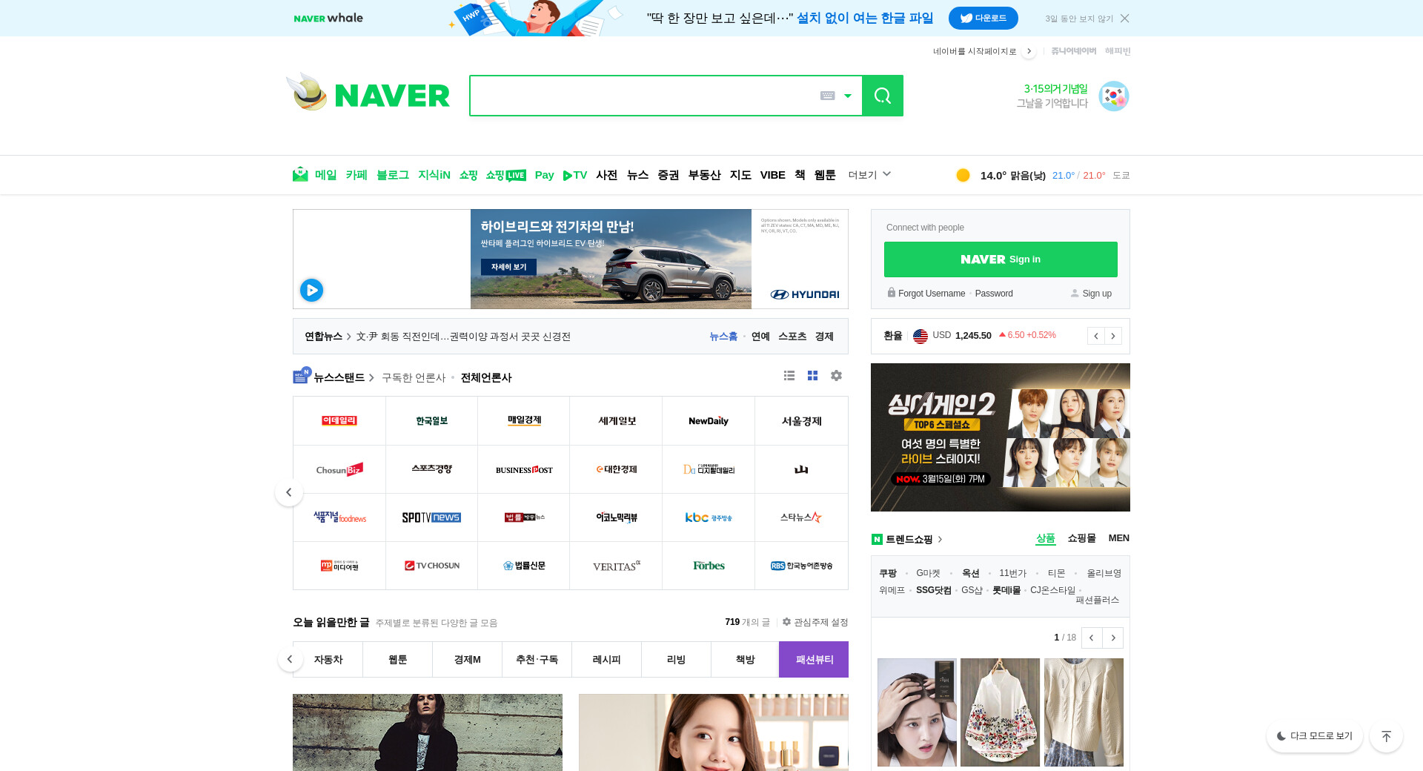Click the Password recovery link
The image size is (1423, 771).
[x=994, y=294]
